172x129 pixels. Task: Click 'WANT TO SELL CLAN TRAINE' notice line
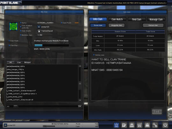click(x=109, y=60)
